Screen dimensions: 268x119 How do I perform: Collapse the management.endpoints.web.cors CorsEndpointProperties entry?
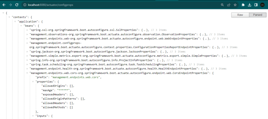[27, 73]
